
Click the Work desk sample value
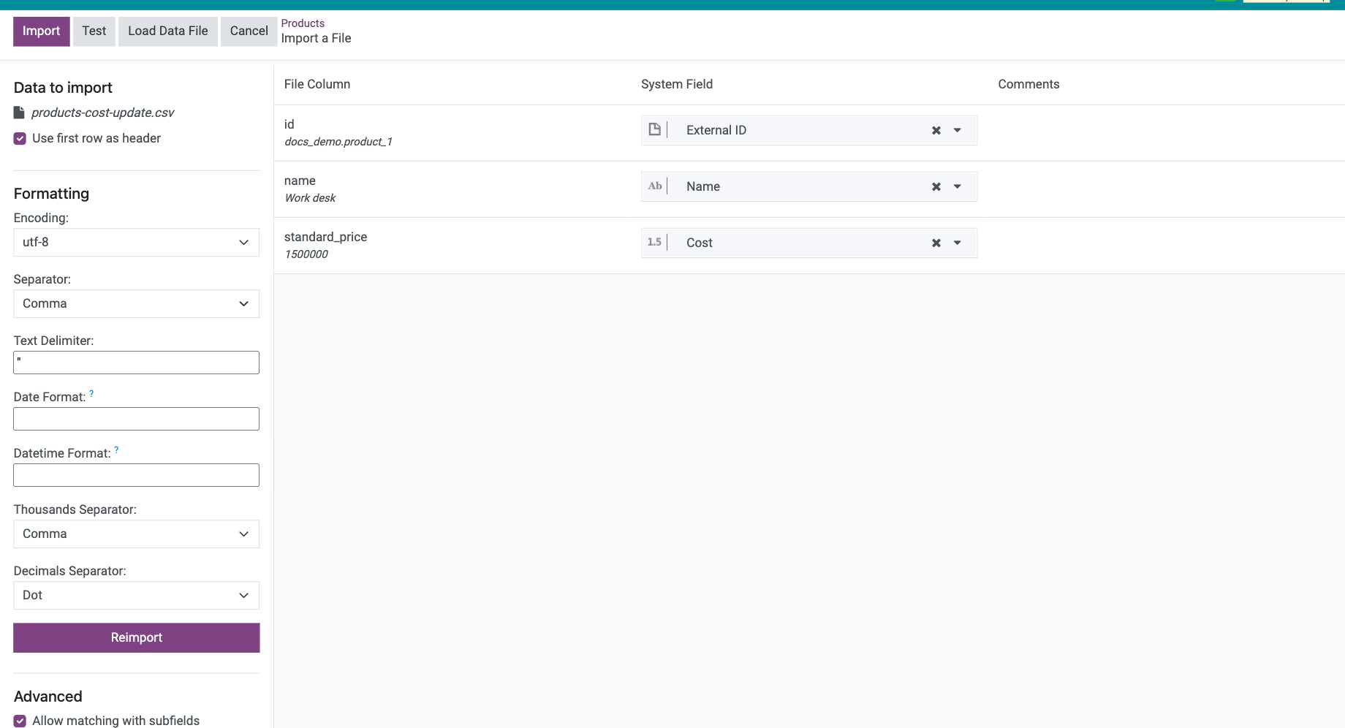[311, 198]
